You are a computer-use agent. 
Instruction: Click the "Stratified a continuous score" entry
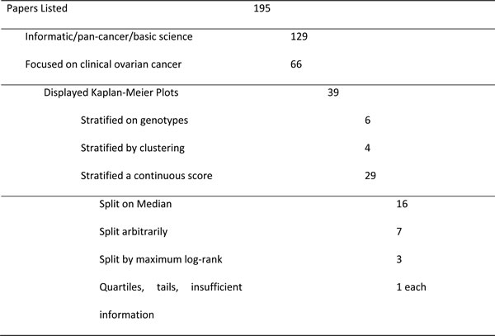tap(145, 175)
